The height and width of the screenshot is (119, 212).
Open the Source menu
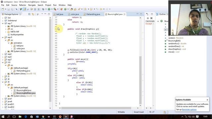pos(14,5)
